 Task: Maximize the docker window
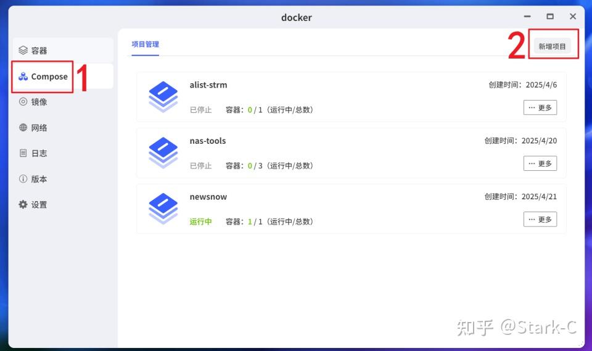[550, 17]
